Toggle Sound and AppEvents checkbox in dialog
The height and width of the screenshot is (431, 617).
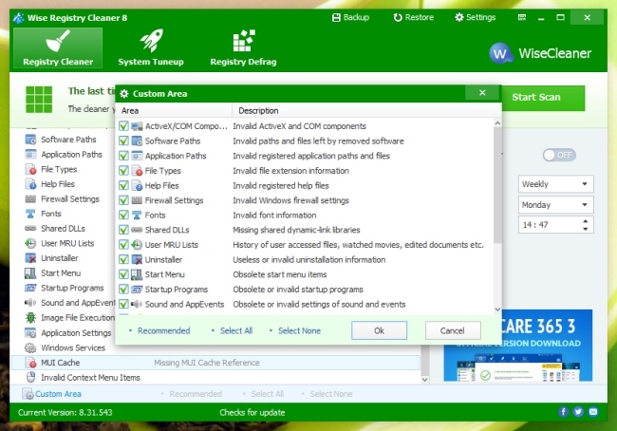(x=123, y=304)
